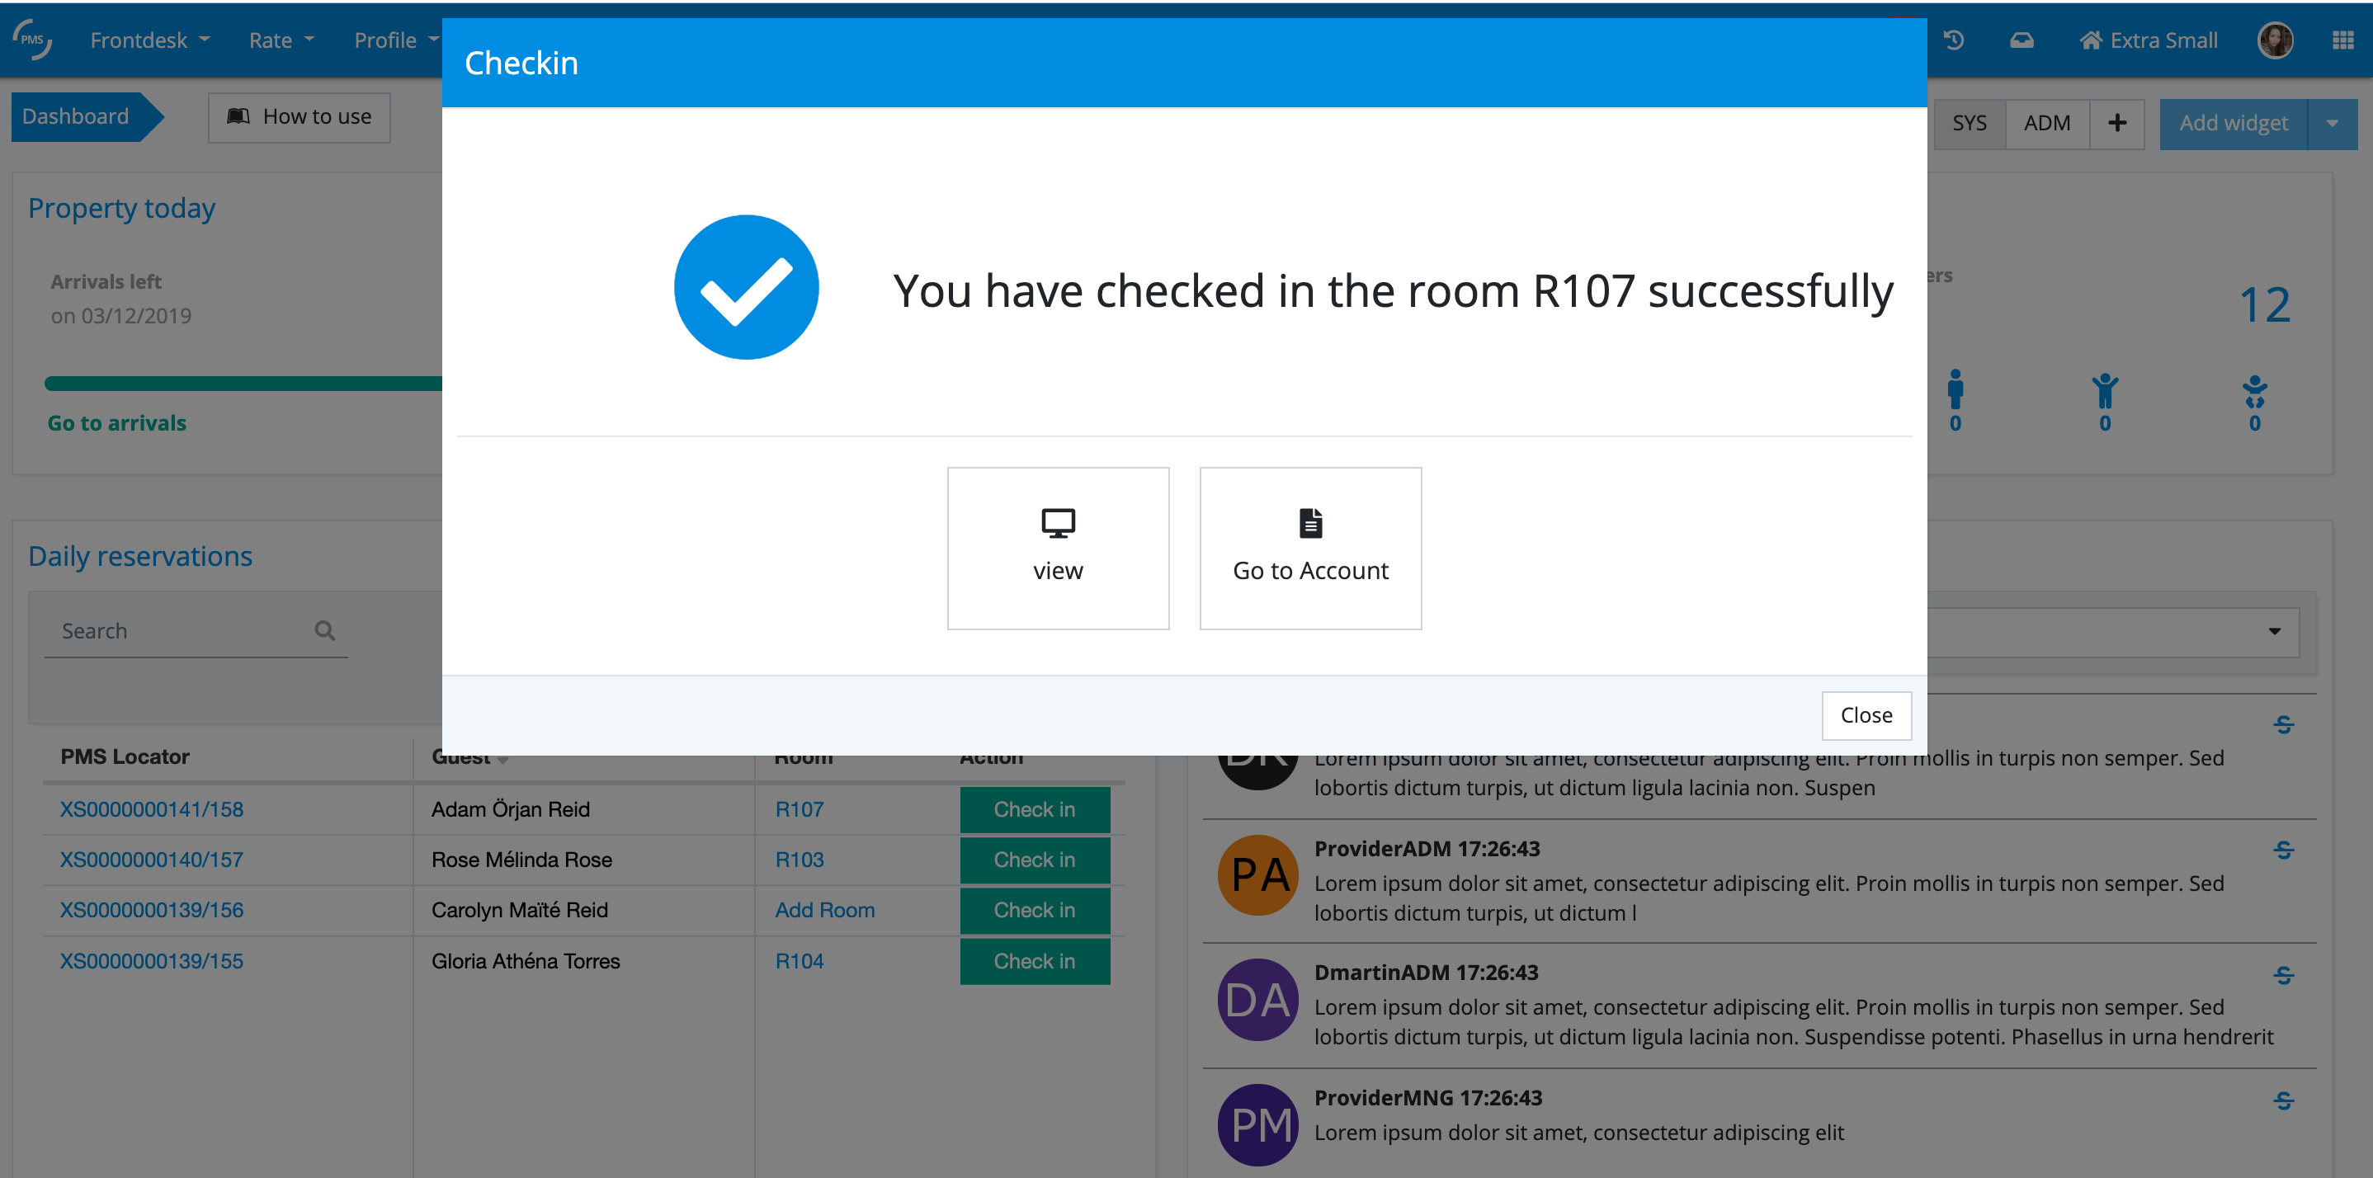Switch to the ADM tab

pos(2047,124)
